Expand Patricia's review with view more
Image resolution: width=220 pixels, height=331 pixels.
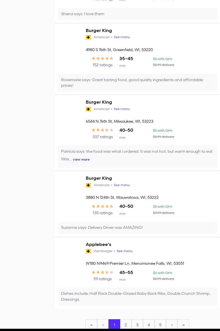tap(81, 159)
